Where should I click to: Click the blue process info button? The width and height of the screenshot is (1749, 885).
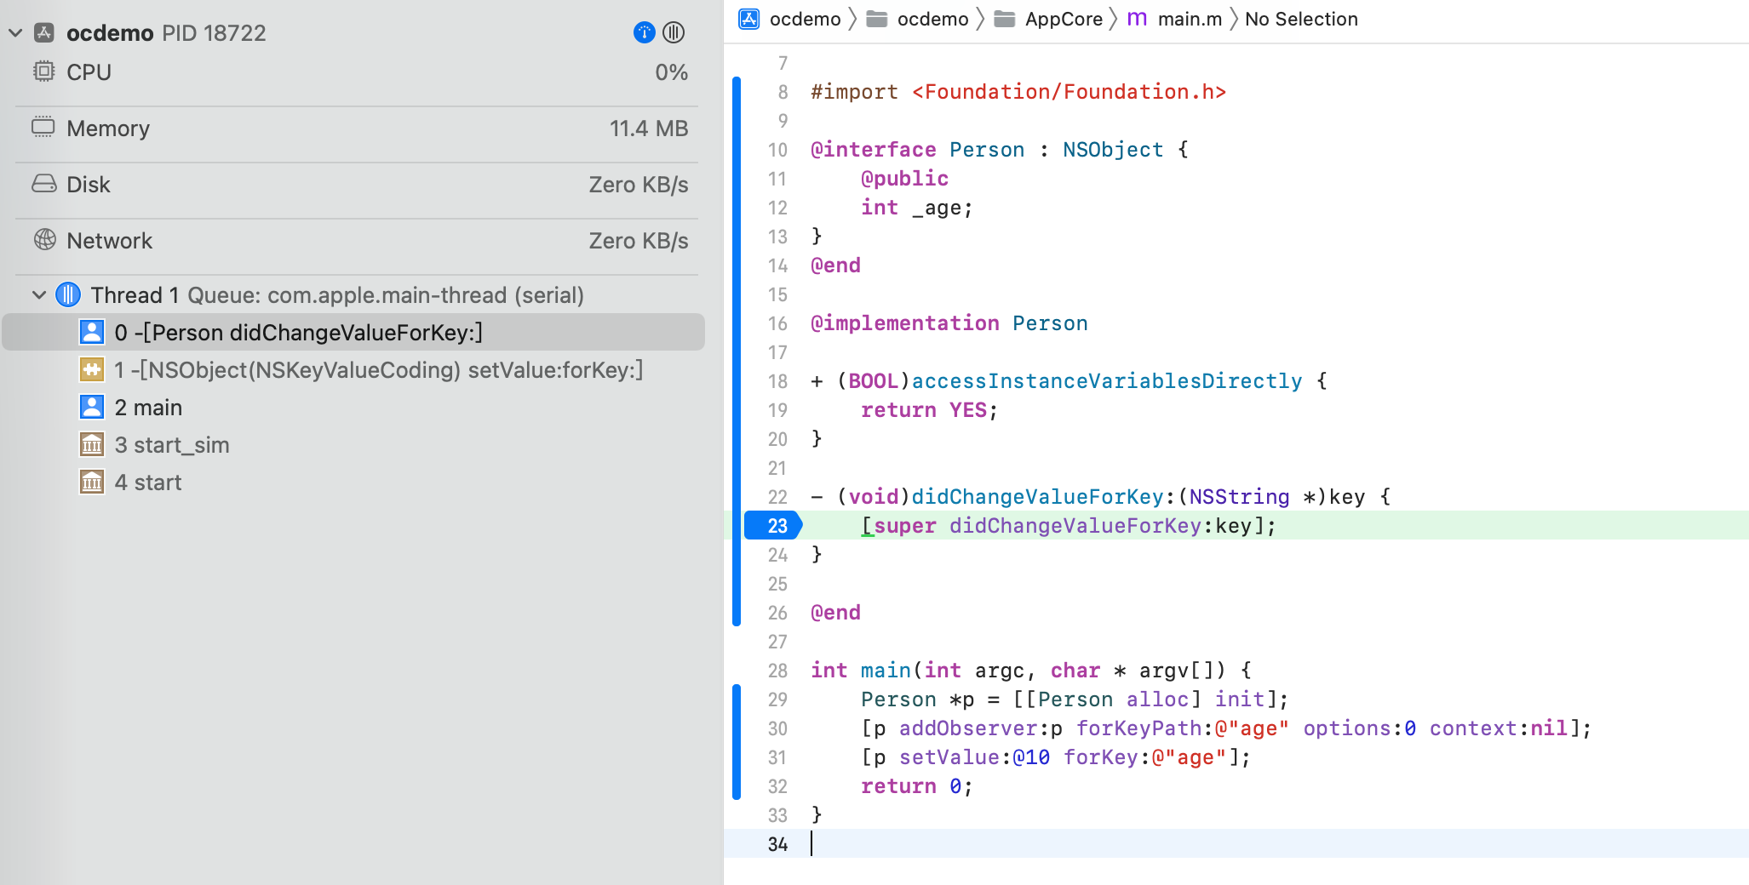(645, 32)
